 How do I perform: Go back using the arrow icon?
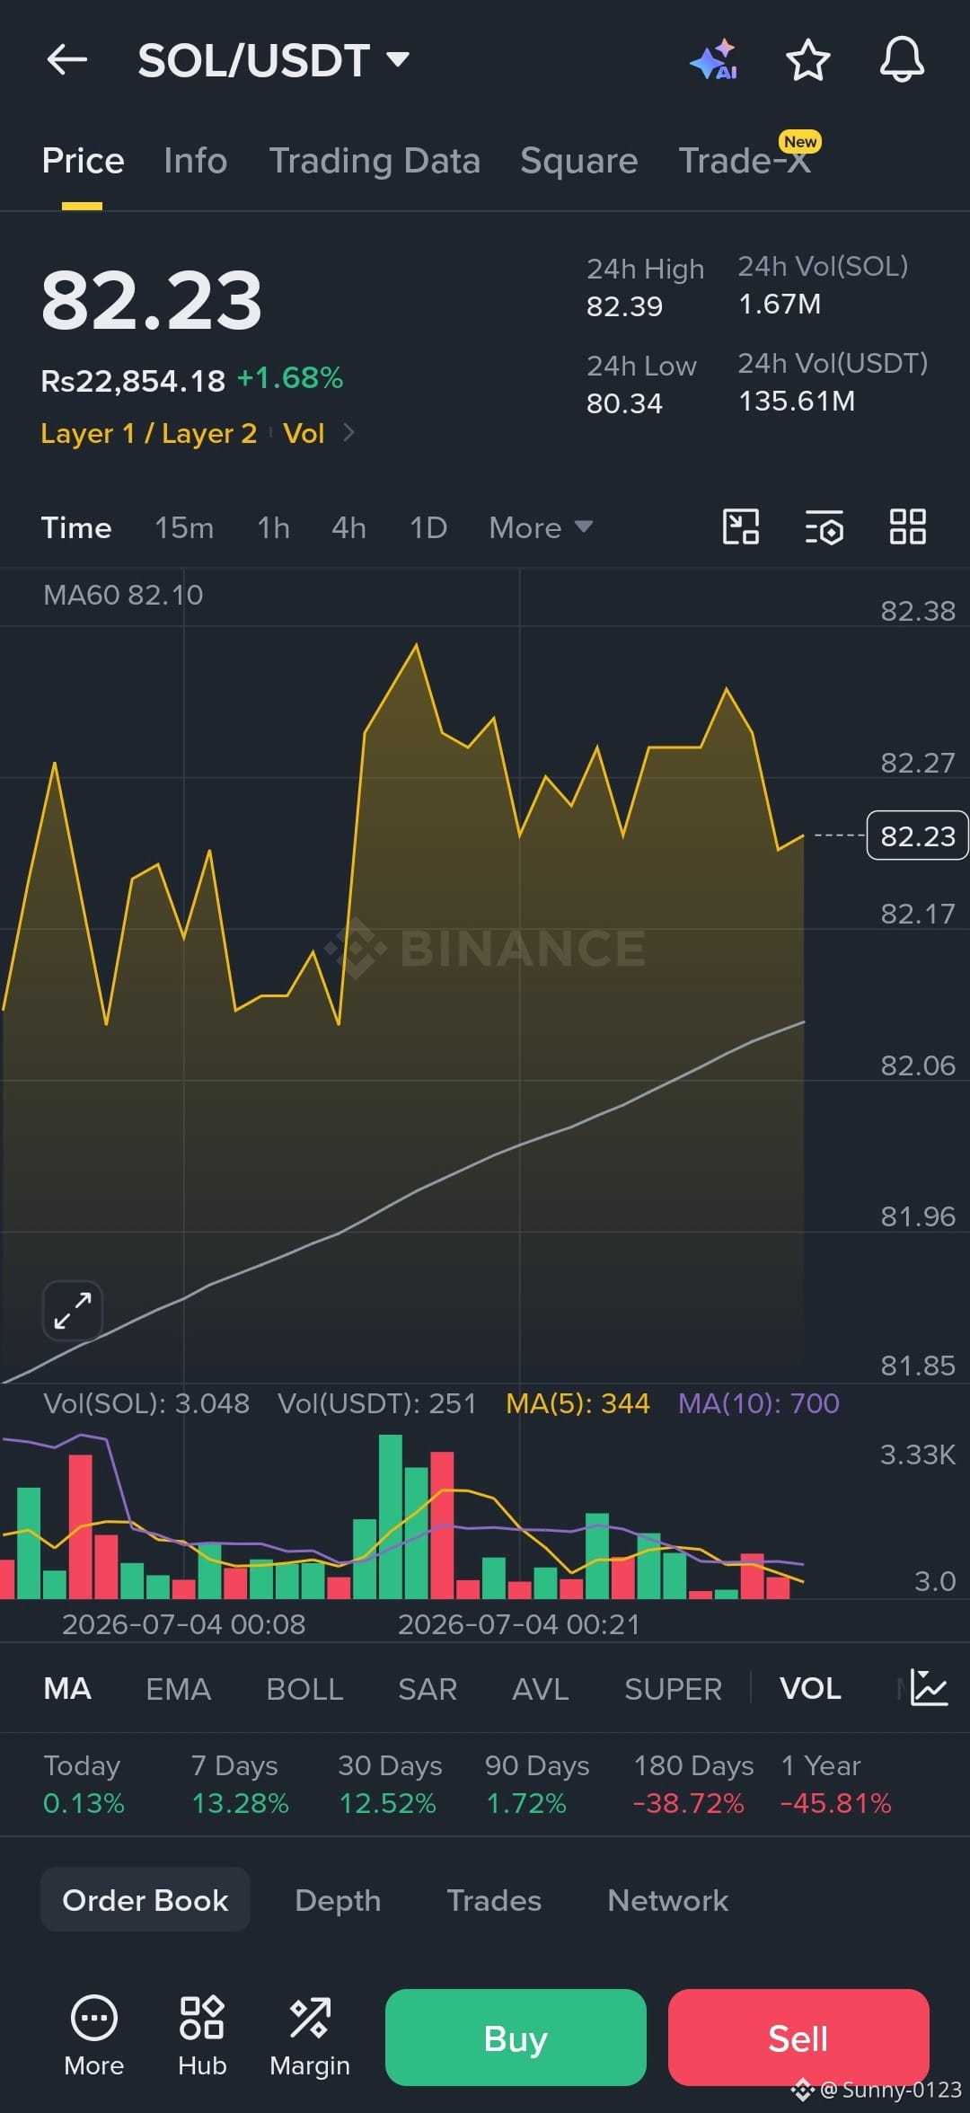tap(67, 60)
